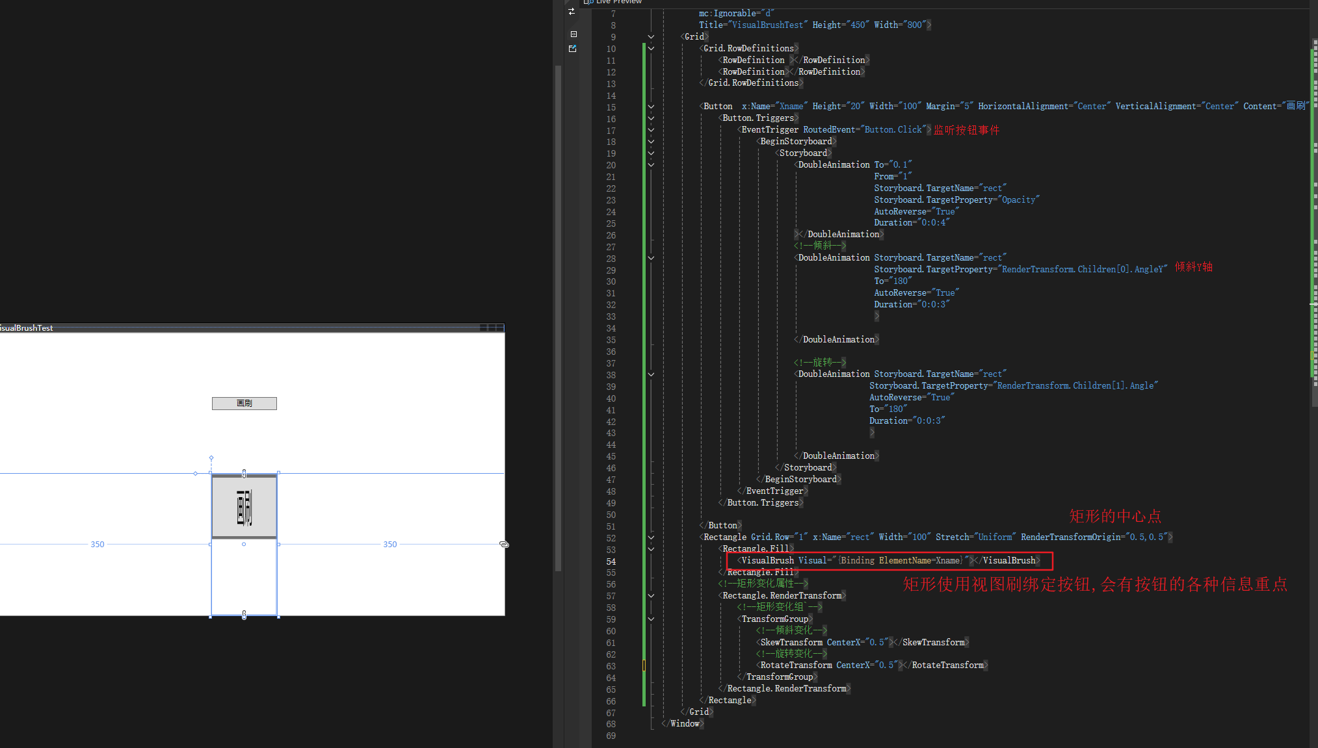Click the 倾斜 comment on line 27

click(x=819, y=246)
